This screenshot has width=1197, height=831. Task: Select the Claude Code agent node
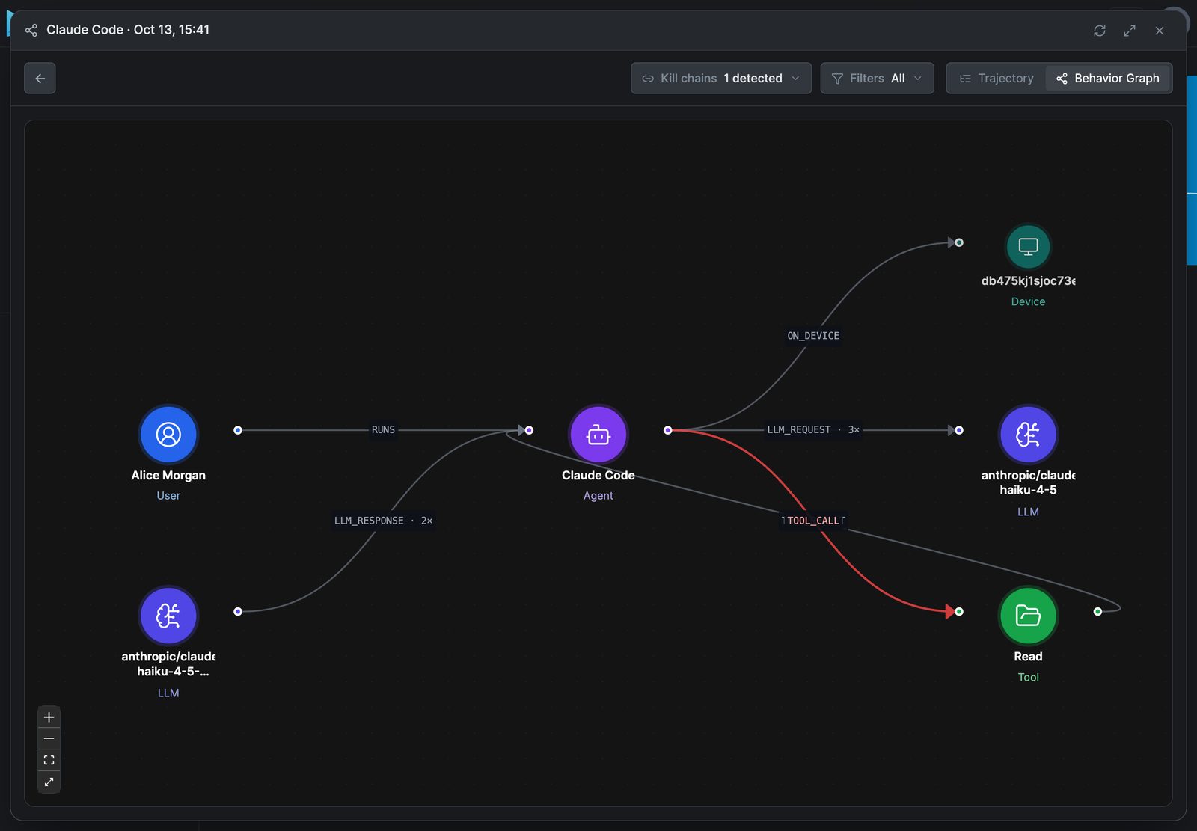(598, 435)
